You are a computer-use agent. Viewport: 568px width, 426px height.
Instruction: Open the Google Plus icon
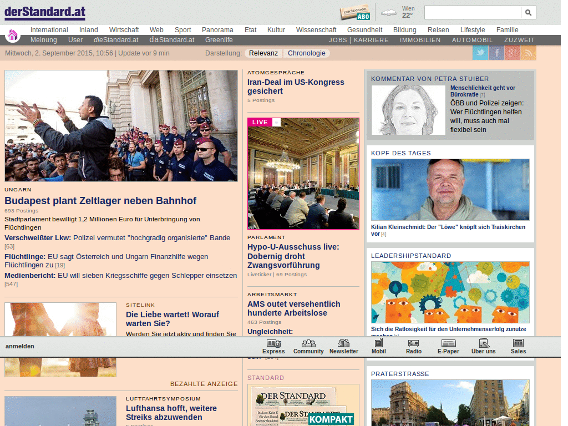coord(512,53)
